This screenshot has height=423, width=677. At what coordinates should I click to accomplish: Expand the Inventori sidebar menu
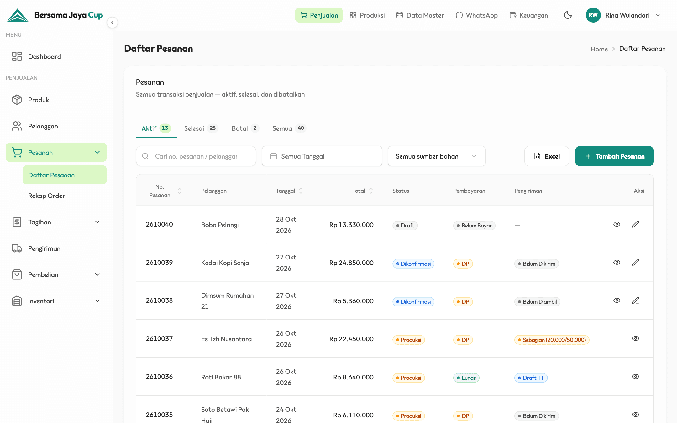(x=56, y=301)
